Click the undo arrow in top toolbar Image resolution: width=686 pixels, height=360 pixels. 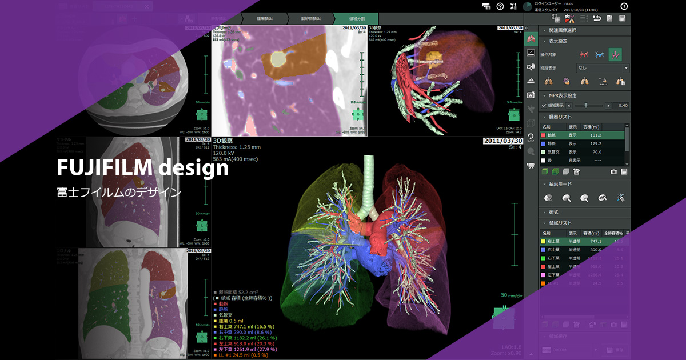[x=597, y=18]
